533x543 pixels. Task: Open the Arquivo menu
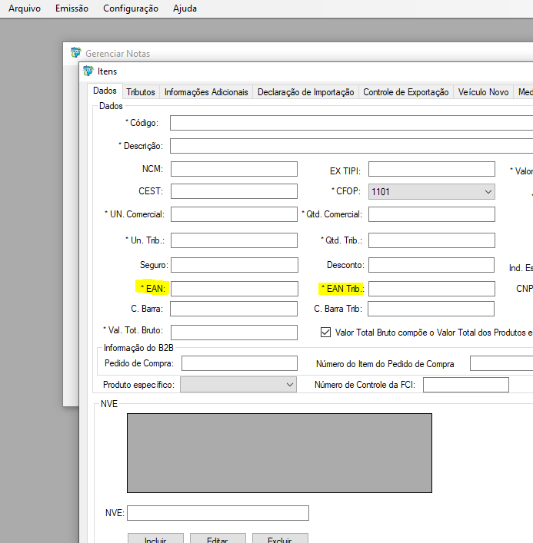tap(25, 8)
